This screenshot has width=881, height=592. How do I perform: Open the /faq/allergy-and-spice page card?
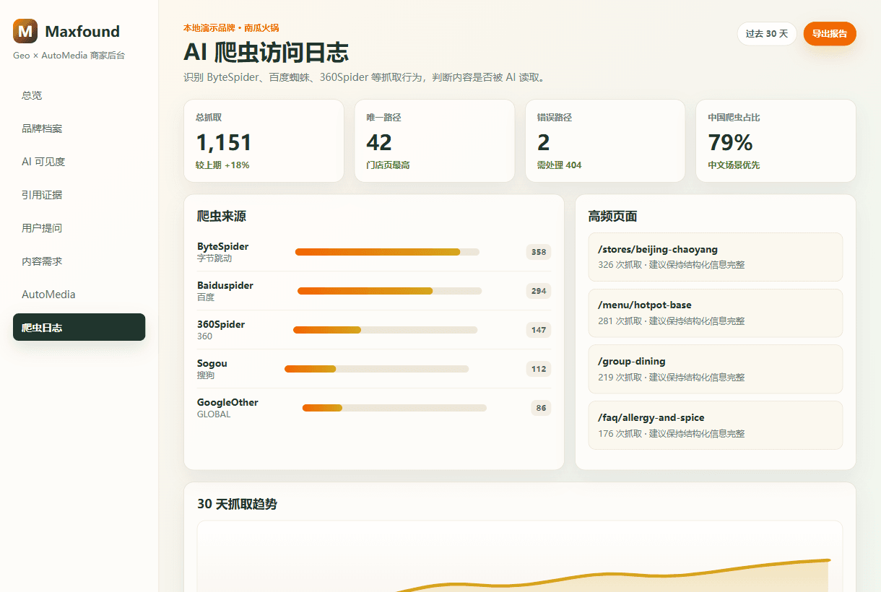tap(716, 425)
